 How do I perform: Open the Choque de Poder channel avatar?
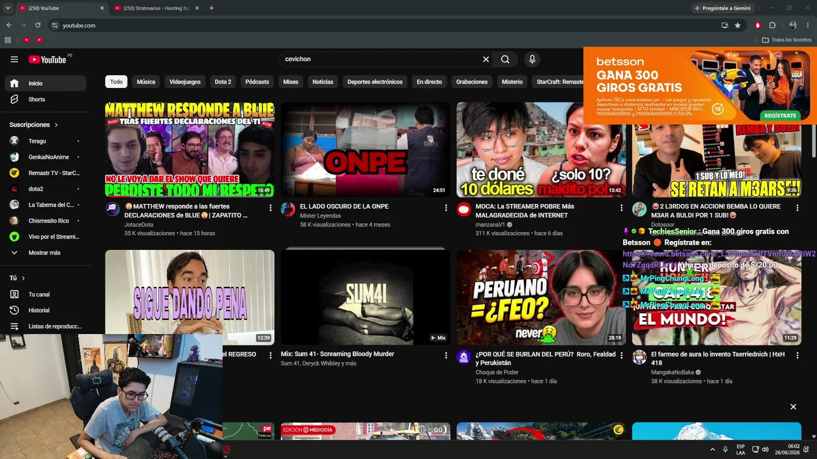pos(464,357)
